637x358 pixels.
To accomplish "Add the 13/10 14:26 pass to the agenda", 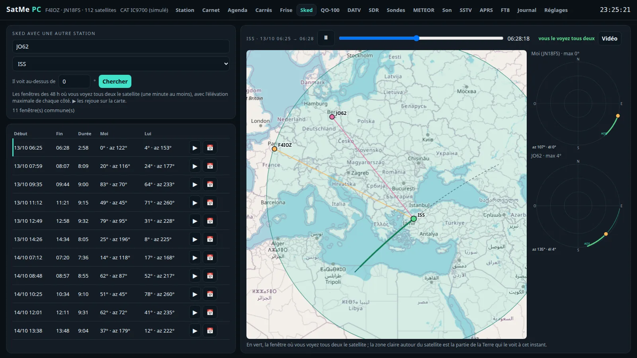I will (x=210, y=239).
